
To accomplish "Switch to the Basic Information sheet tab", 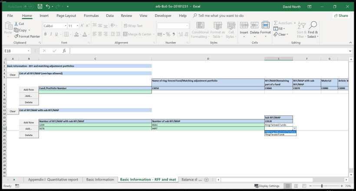I will [x=100, y=179].
